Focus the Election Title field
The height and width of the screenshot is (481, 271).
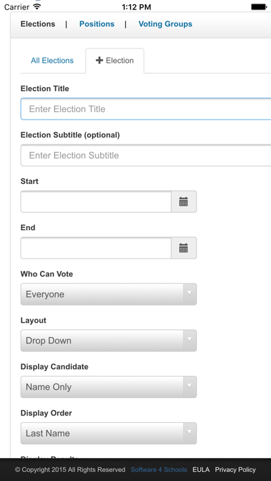click(146, 109)
